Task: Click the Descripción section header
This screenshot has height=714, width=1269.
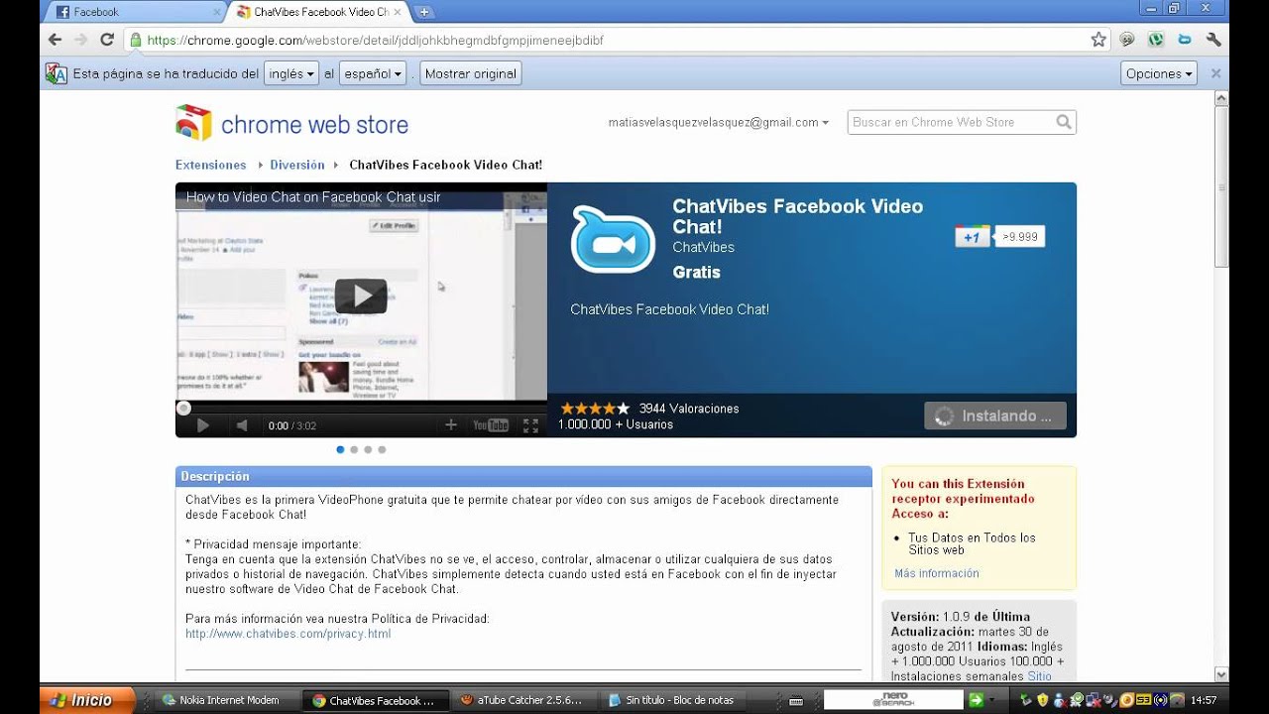Action: point(523,477)
